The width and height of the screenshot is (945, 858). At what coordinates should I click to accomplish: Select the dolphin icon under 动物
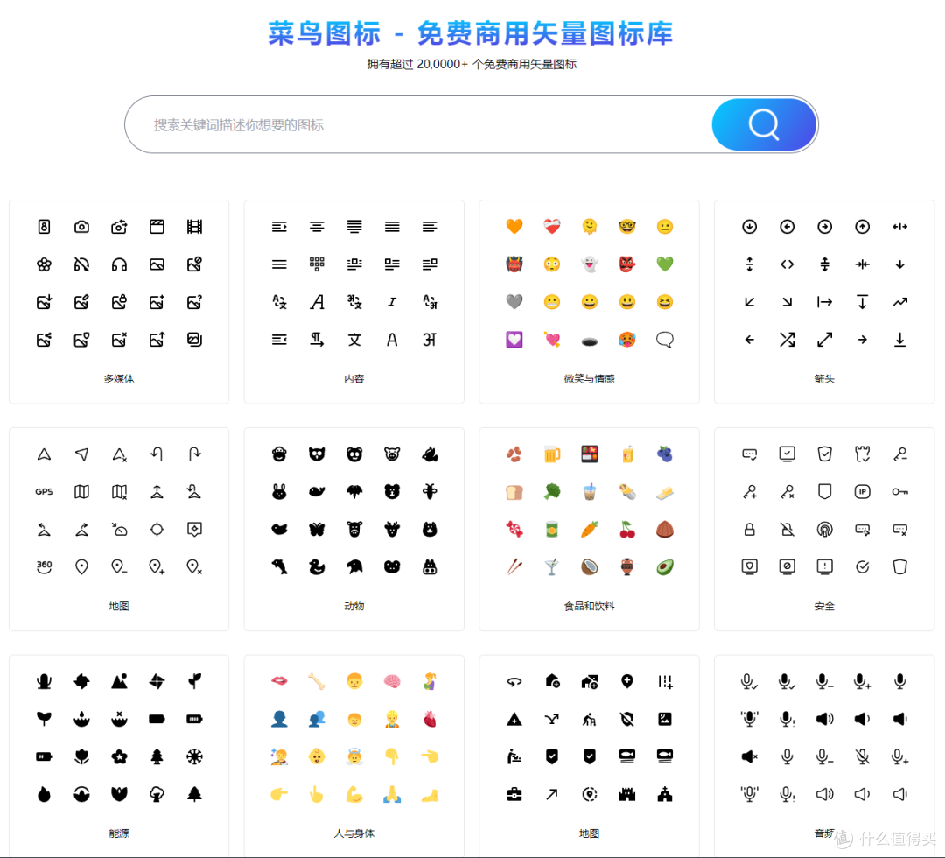[279, 566]
